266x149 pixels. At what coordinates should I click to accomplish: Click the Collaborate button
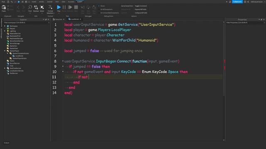(x=237, y=2)
